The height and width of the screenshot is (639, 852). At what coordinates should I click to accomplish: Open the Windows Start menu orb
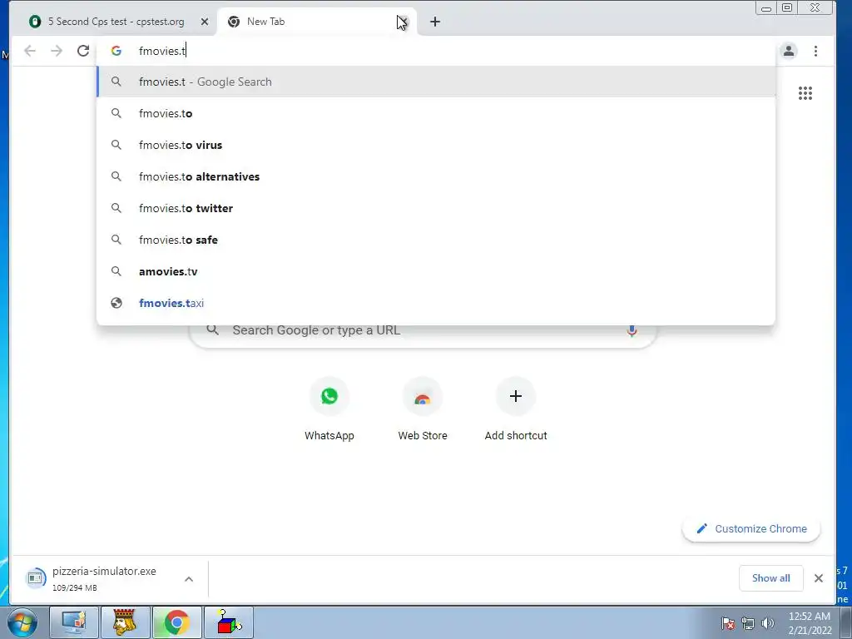(22, 622)
